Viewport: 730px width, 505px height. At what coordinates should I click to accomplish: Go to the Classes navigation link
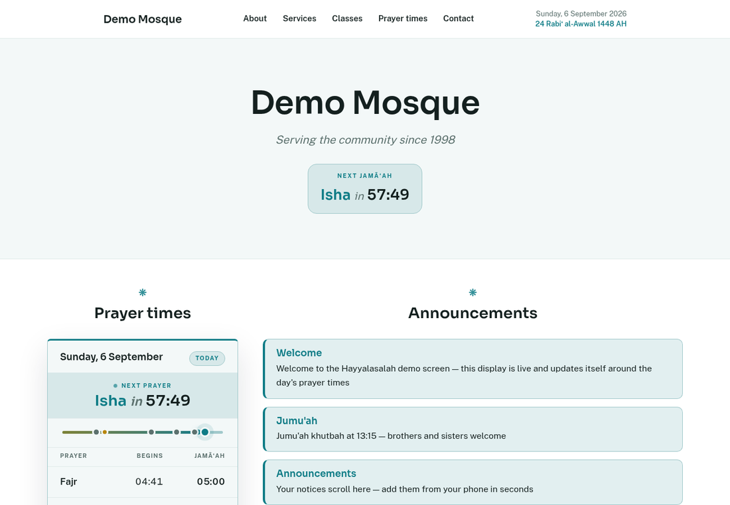coord(347,19)
